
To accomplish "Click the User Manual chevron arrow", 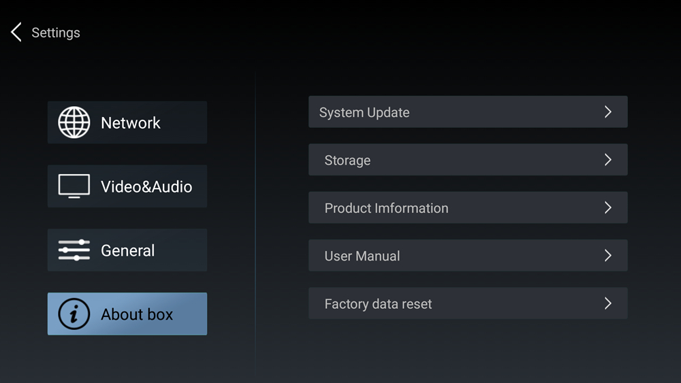I will (608, 256).
